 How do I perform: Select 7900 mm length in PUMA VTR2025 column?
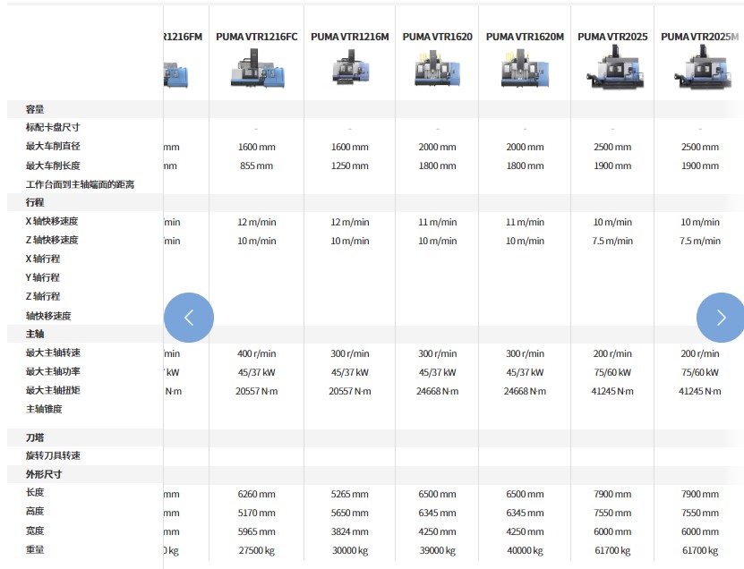612,494
